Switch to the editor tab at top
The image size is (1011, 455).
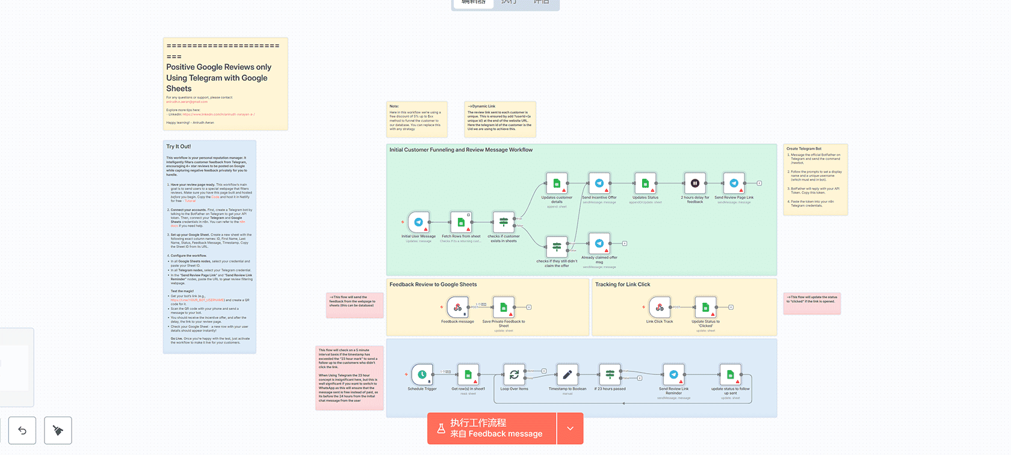(x=473, y=2)
